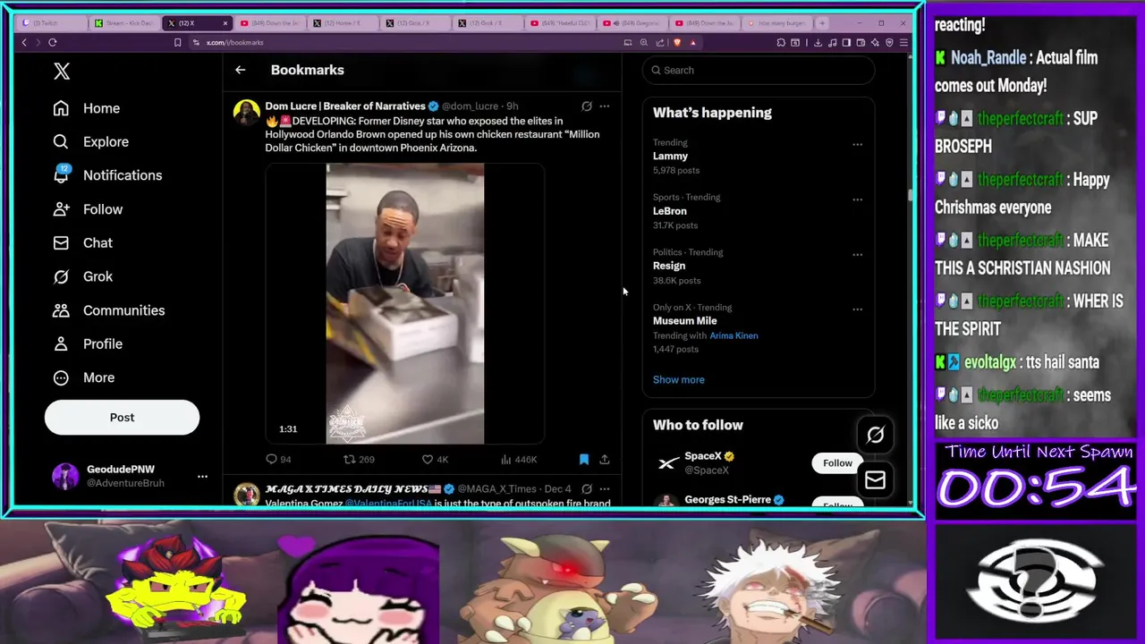
Task: Open floating messages envelope button
Action: [875, 480]
